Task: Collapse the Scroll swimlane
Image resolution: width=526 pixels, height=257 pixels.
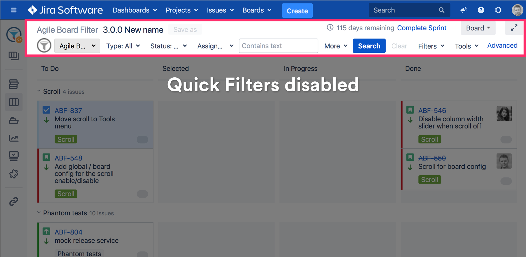Action: point(39,91)
